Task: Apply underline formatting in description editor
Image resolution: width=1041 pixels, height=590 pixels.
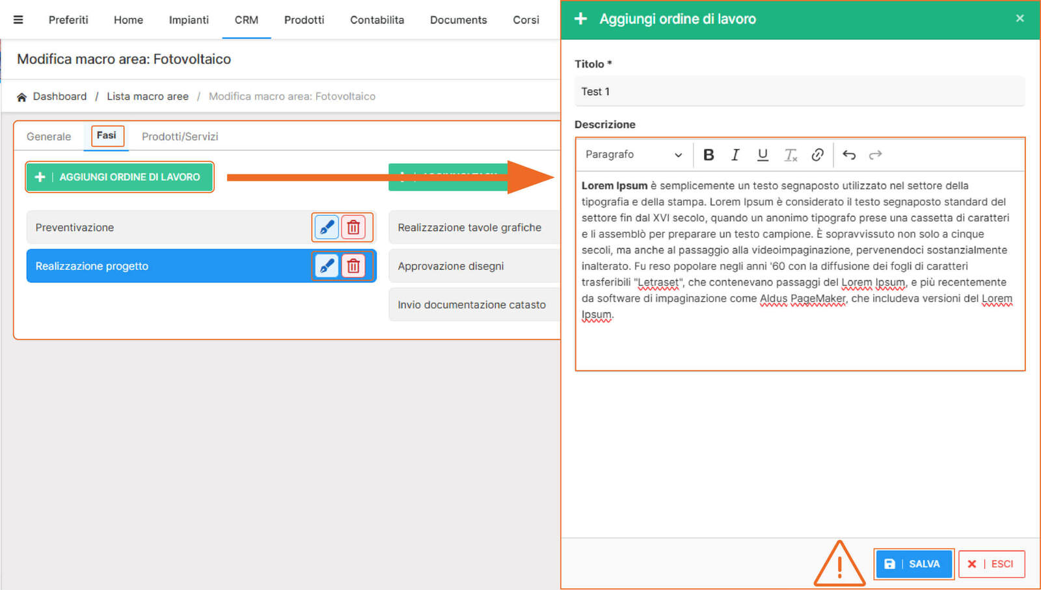Action: (x=763, y=155)
